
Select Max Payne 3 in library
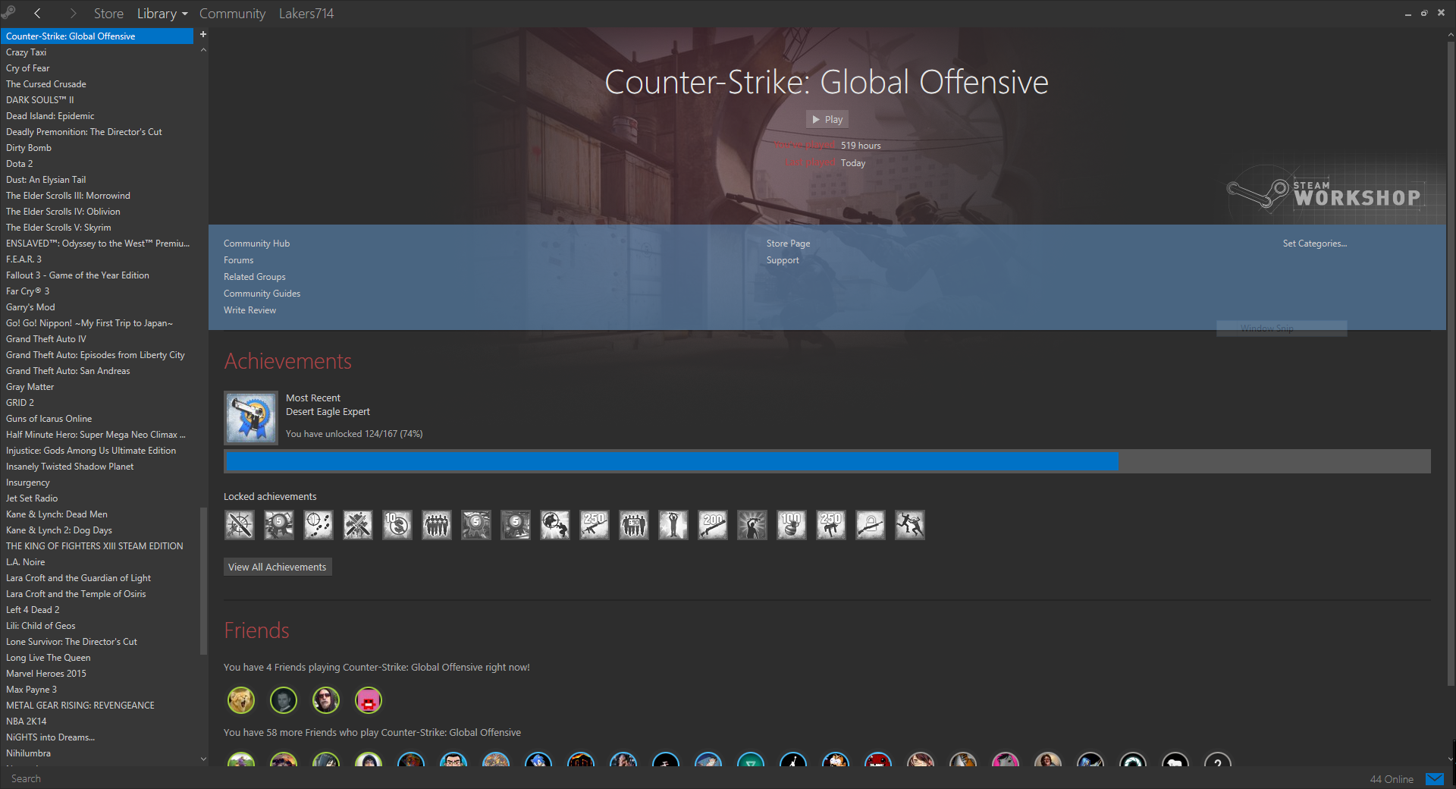click(x=97, y=690)
